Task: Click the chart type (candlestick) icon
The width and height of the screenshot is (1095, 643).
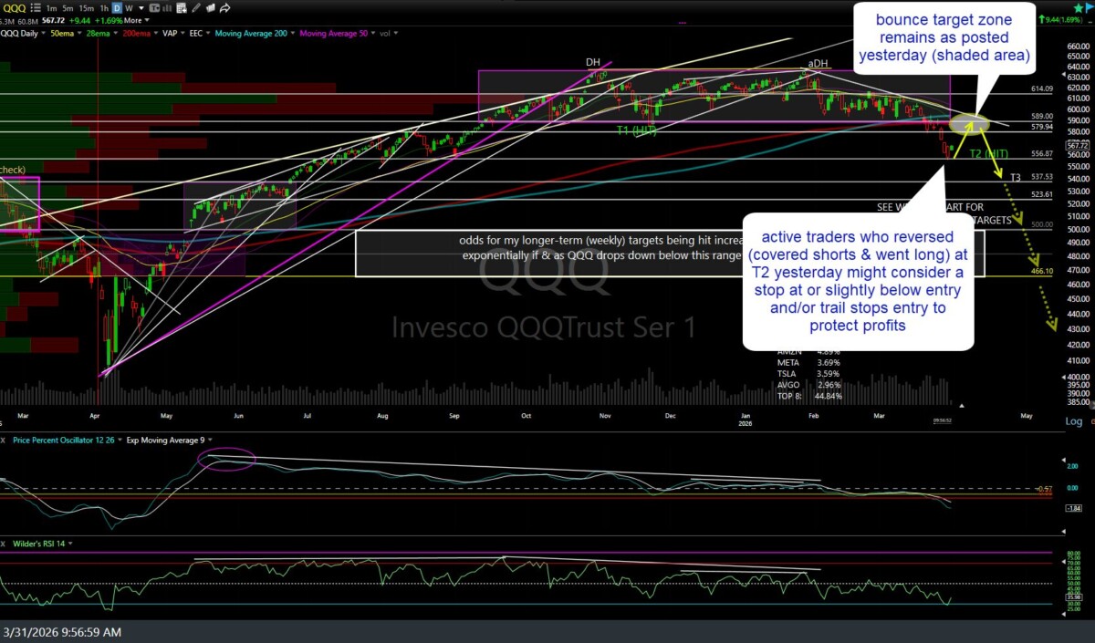Action: click(155, 8)
